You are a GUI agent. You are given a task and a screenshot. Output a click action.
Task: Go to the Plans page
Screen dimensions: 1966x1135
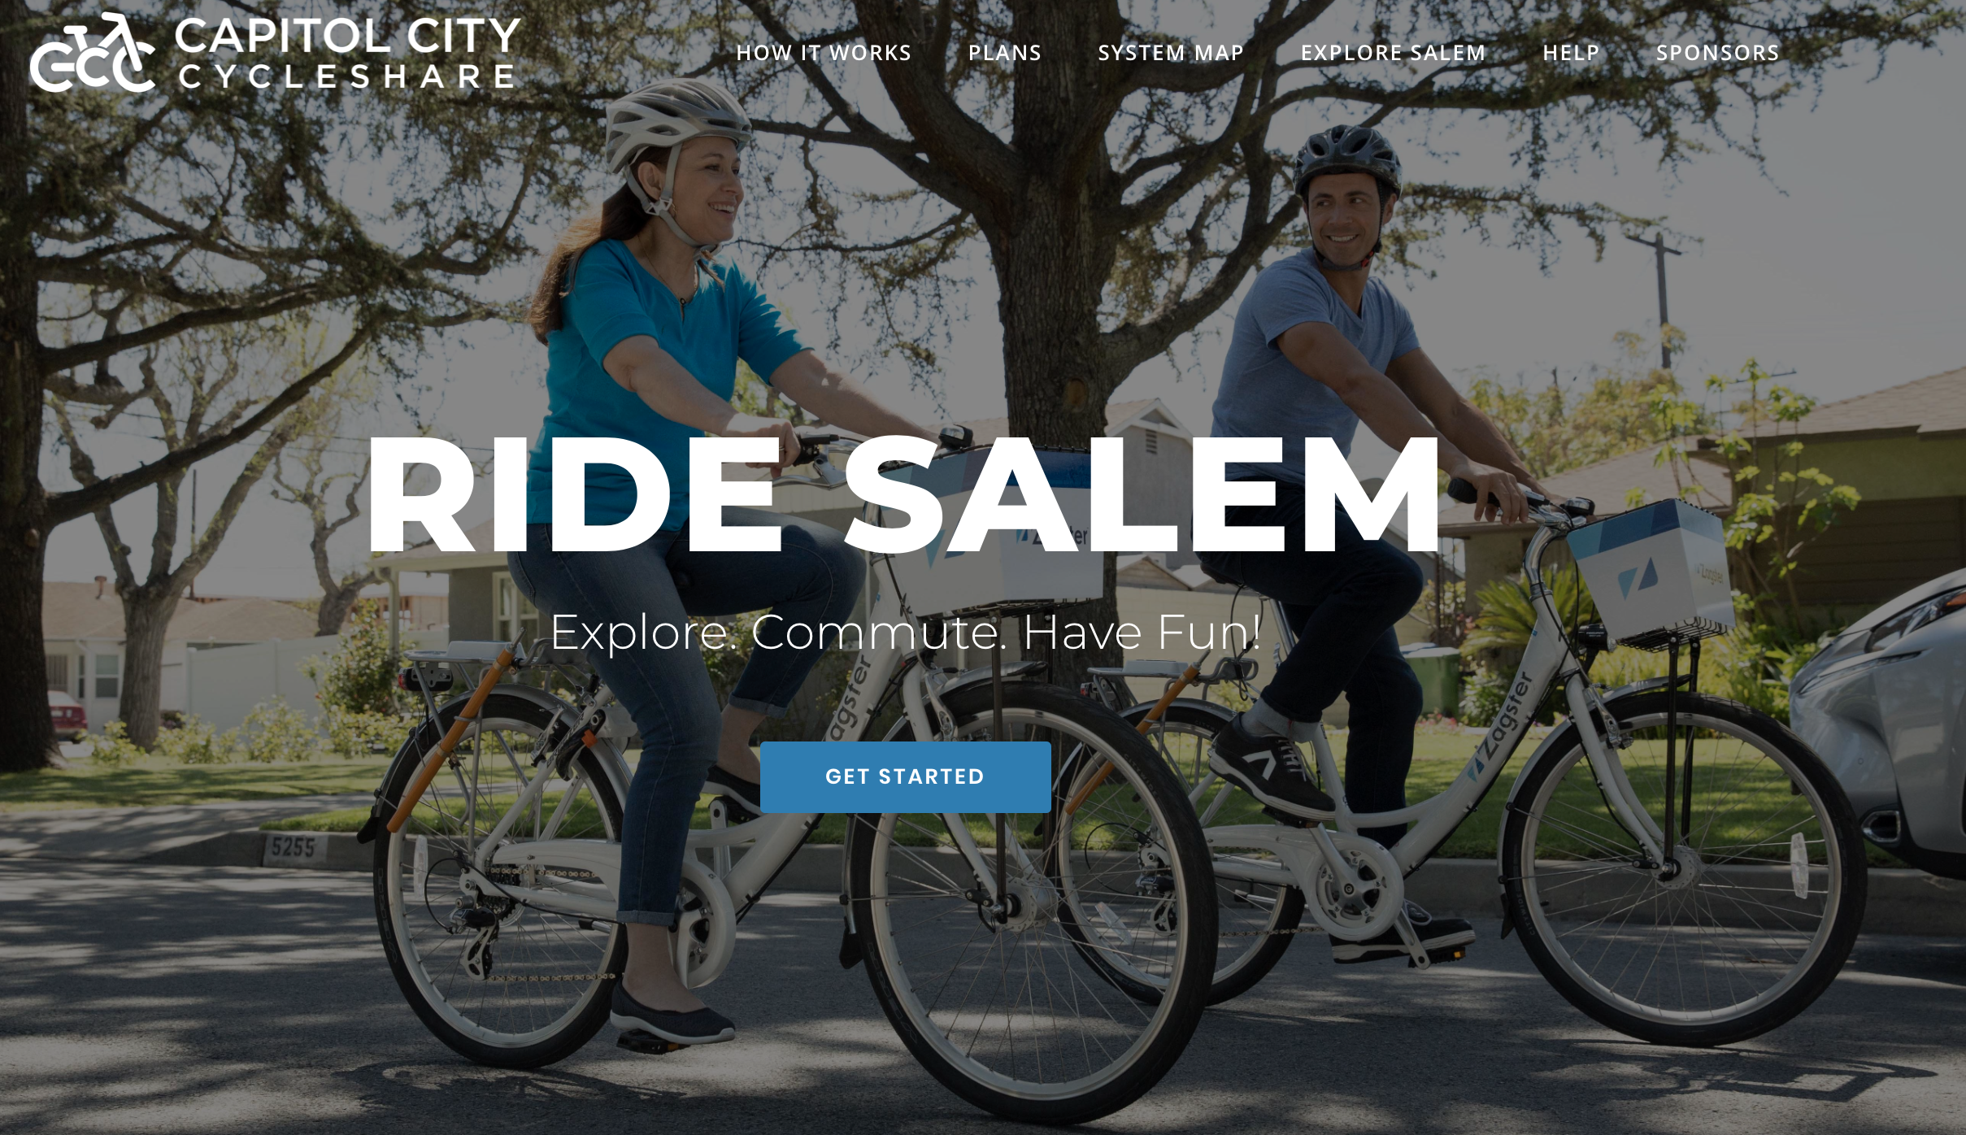click(x=1005, y=53)
